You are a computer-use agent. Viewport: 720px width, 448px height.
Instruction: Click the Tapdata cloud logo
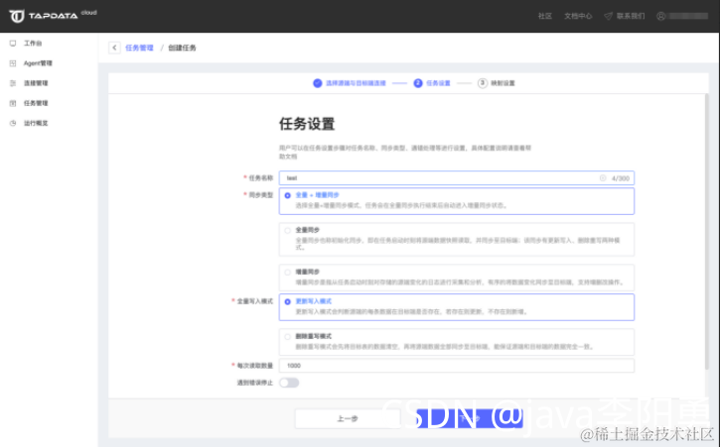click(x=53, y=16)
